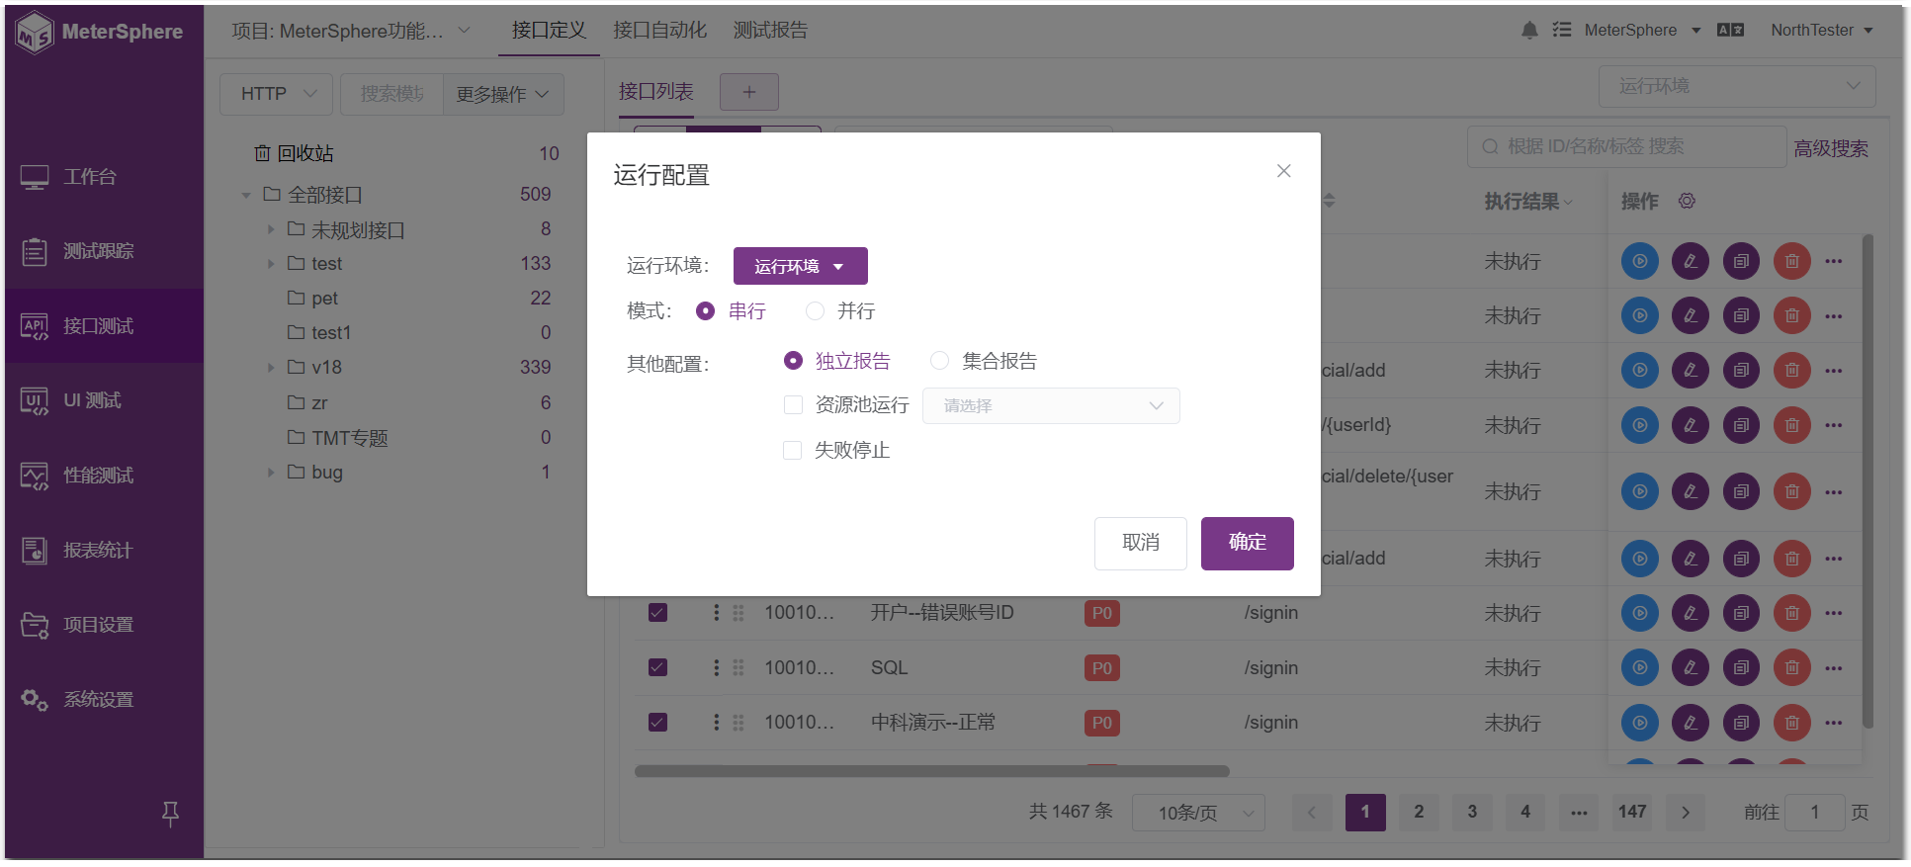The height and width of the screenshot is (867, 1911).
Task: Click the language switch icon
Action: point(1730,31)
